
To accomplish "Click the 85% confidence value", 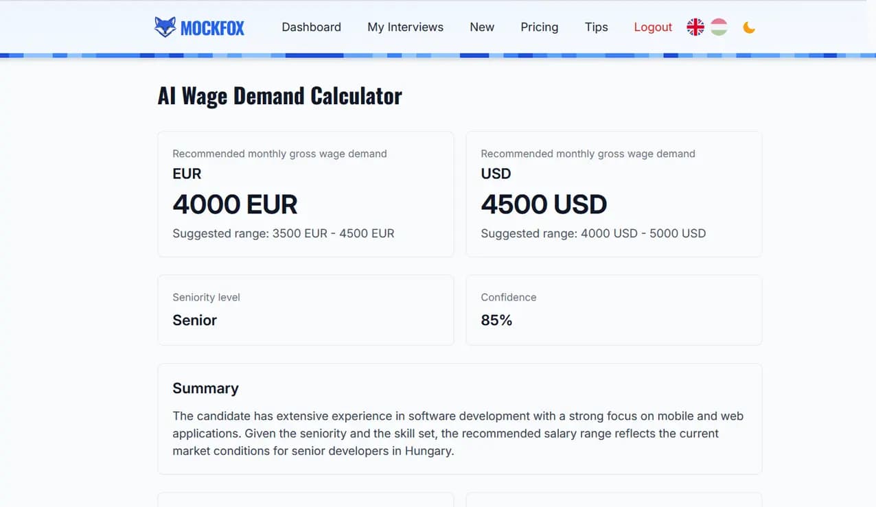I will [496, 320].
